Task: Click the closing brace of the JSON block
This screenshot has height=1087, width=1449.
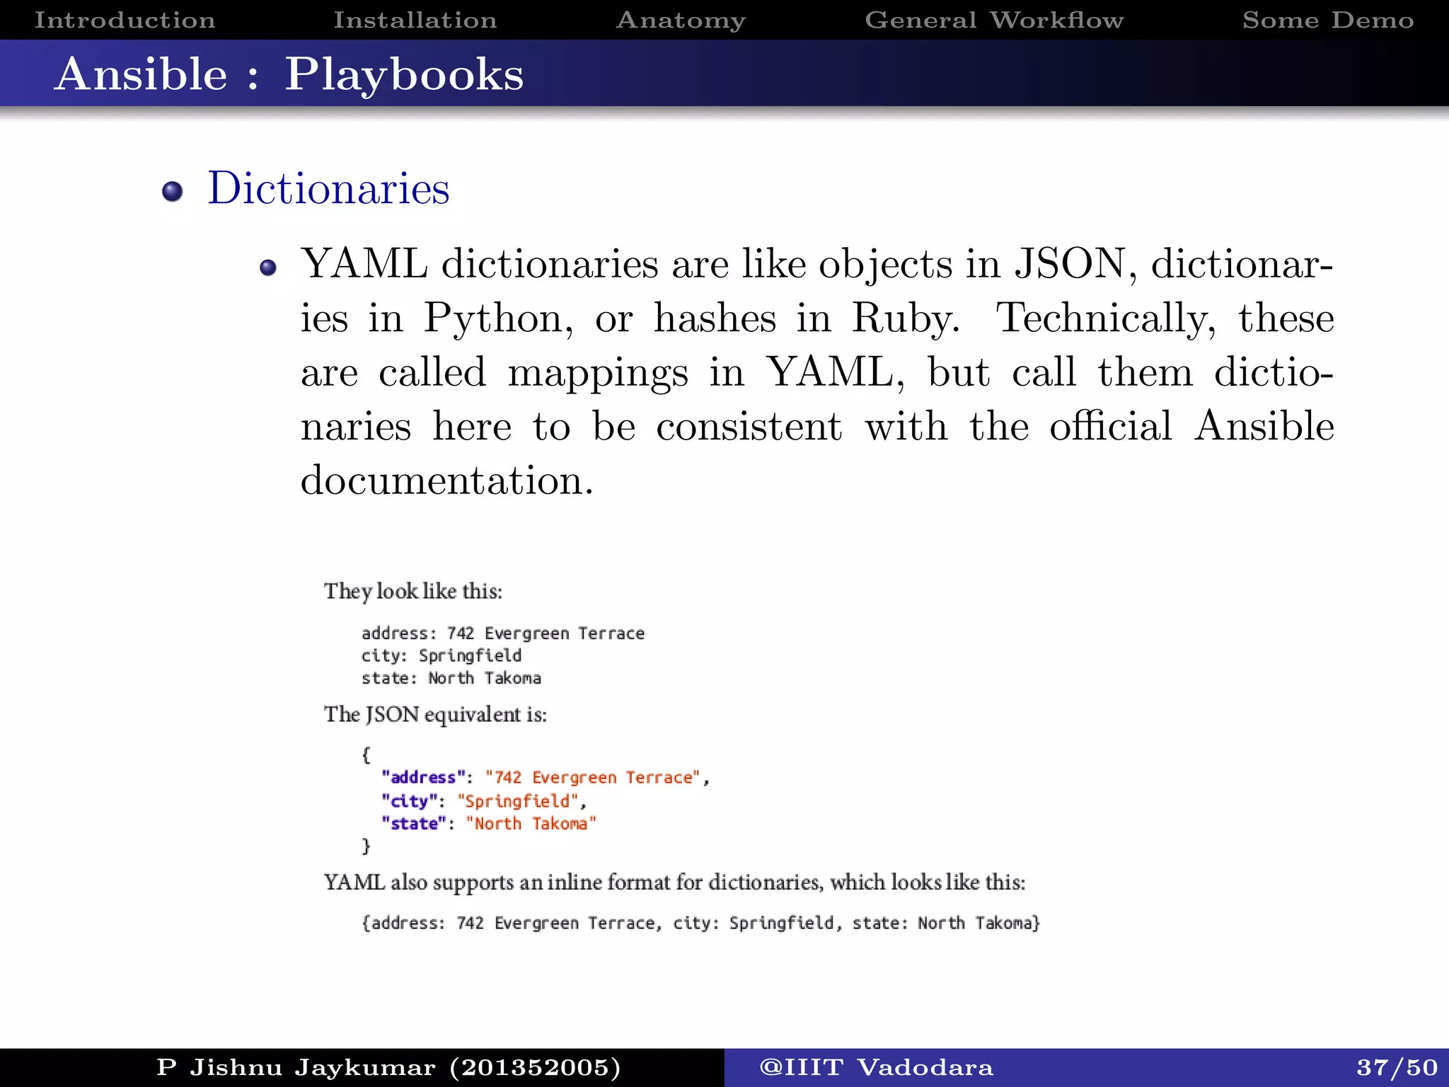Action: pyautogui.click(x=366, y=846)
